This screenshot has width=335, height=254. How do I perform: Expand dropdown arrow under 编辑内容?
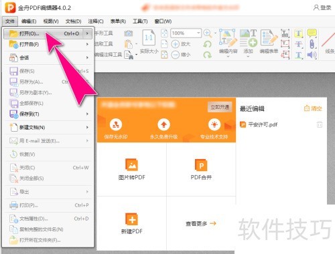click(228, 57)
